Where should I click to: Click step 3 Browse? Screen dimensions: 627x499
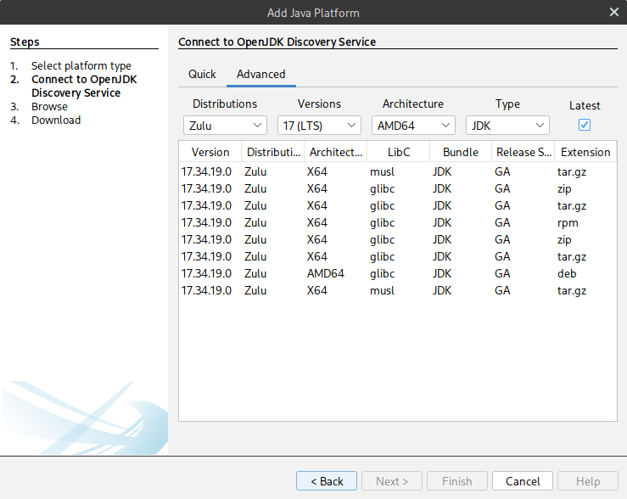(49, 107)
